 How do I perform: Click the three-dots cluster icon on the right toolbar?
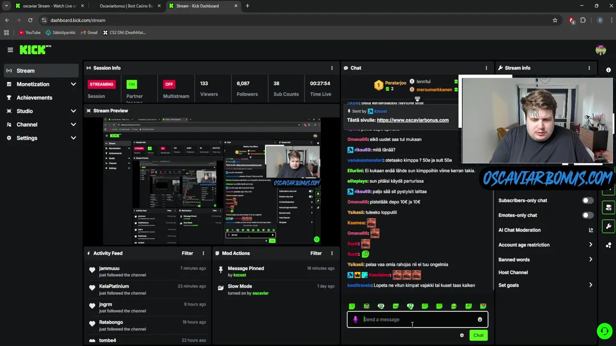point(609,245)
